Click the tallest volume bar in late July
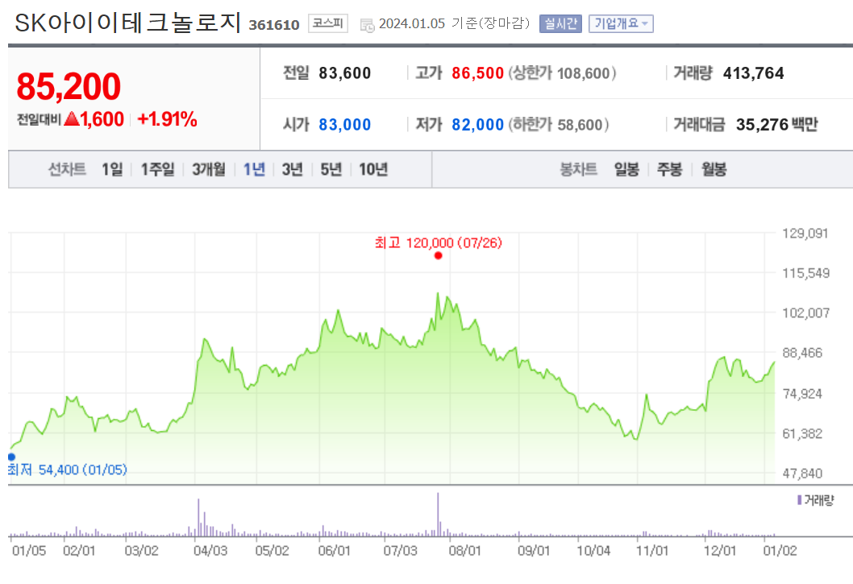 (438, 515)
